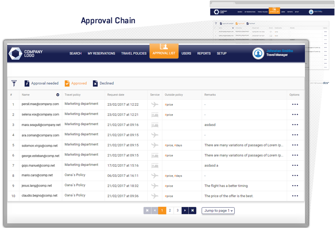Expand the Name column sort arrow
This screenshot has height=228, width=335.
[58, 95]
